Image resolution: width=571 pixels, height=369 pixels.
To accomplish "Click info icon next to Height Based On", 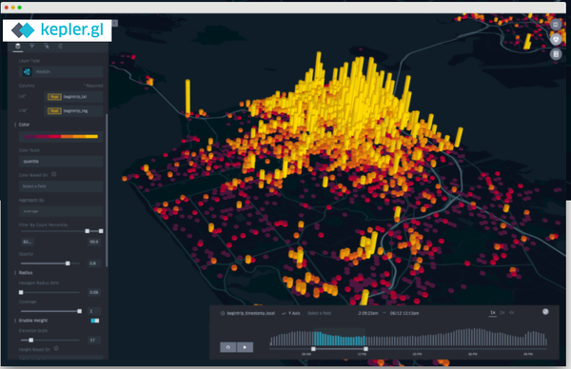I will coord(56,348).
